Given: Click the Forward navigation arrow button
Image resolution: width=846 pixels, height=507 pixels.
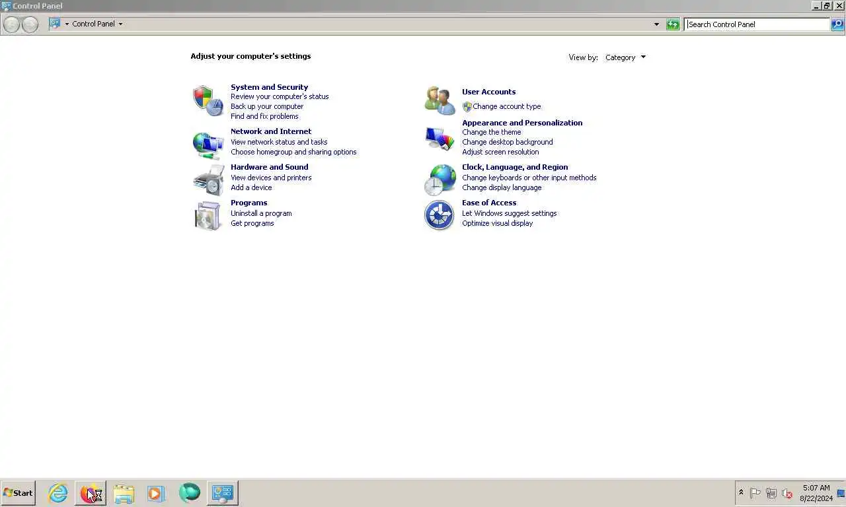Looking at the screenshot, I should click(30, 24).
